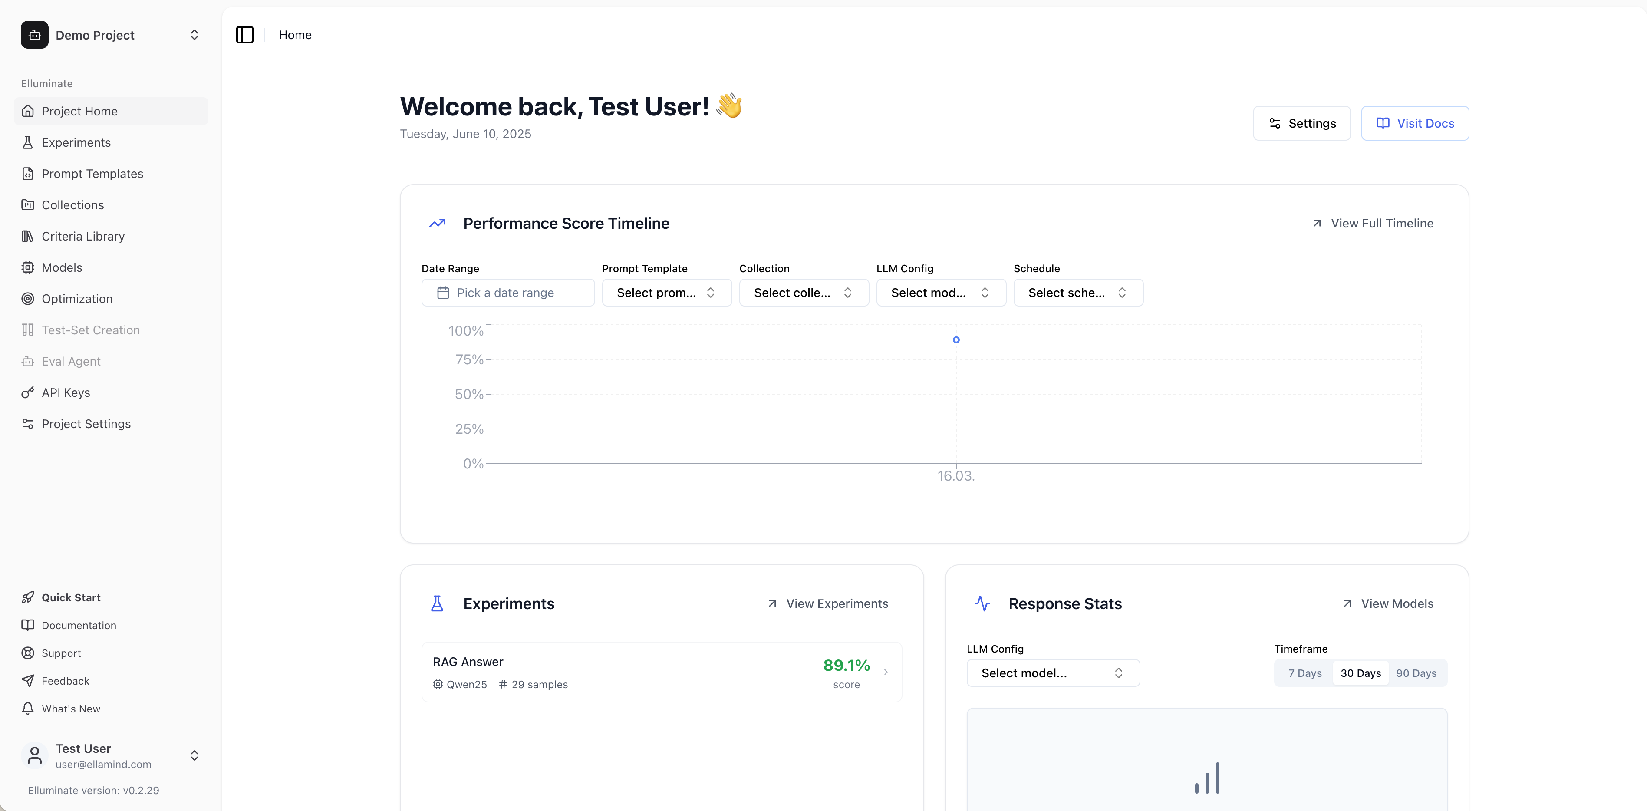Click the Home breadcrumb
The width and height of the screenshot is (1647, 811).
pyautogui.click(x=295, y=35)
